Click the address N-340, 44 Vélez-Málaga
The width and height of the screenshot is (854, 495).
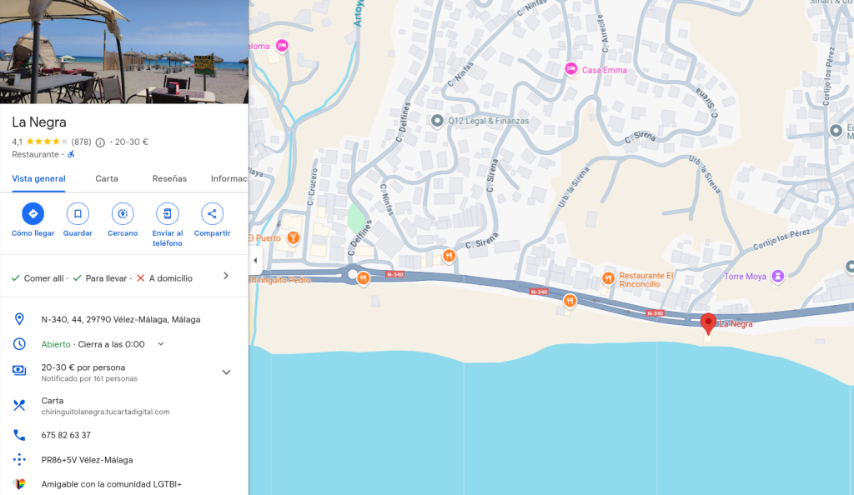121,319
